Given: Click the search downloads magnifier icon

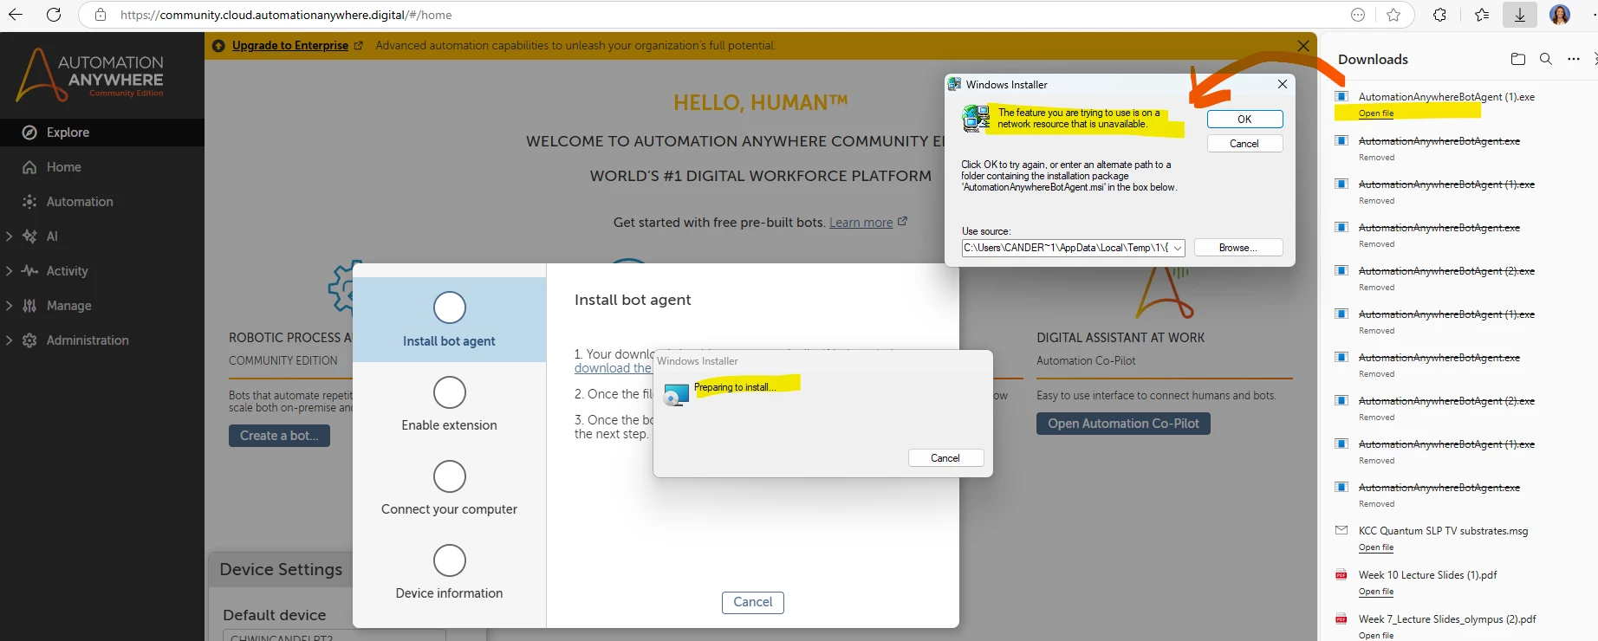Looking at the screenshot, I should click(x=1545, y=59).
